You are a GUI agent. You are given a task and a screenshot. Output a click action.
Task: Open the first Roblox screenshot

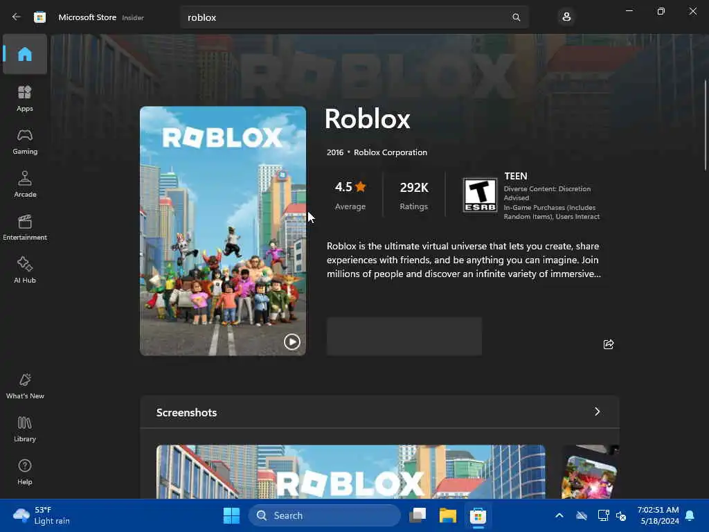tap(351, 472)
